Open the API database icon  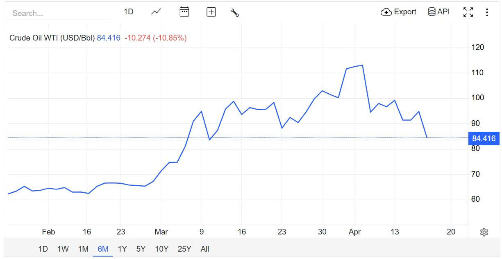coord(432,11)
